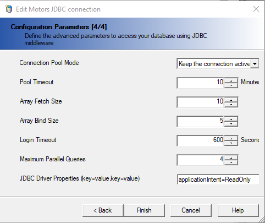Decrease Maximum Parallel Queries with down arrow

(231, 162)
